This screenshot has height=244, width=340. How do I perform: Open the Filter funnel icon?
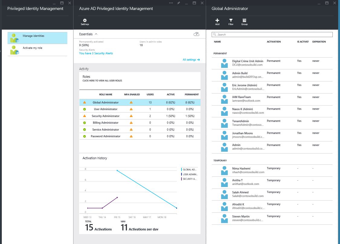coord(231,20)
